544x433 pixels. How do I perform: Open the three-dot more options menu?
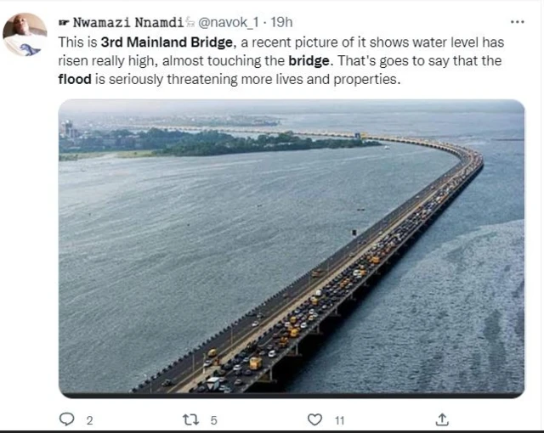[517, 21]
